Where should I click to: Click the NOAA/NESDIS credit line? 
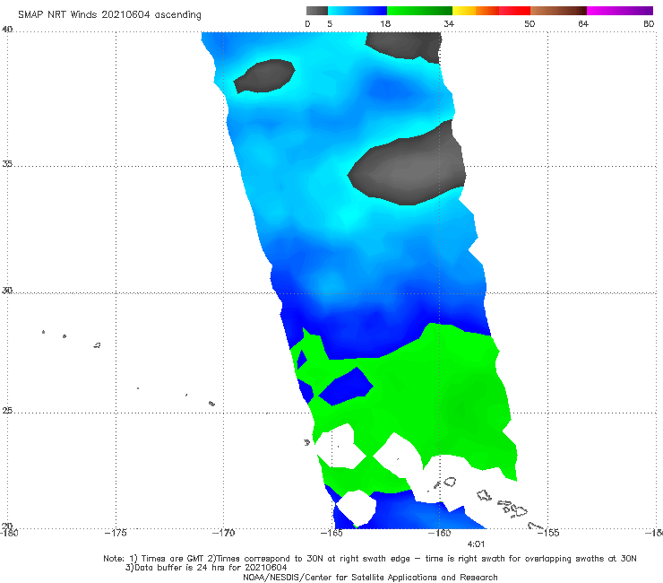tap(370, 577)
